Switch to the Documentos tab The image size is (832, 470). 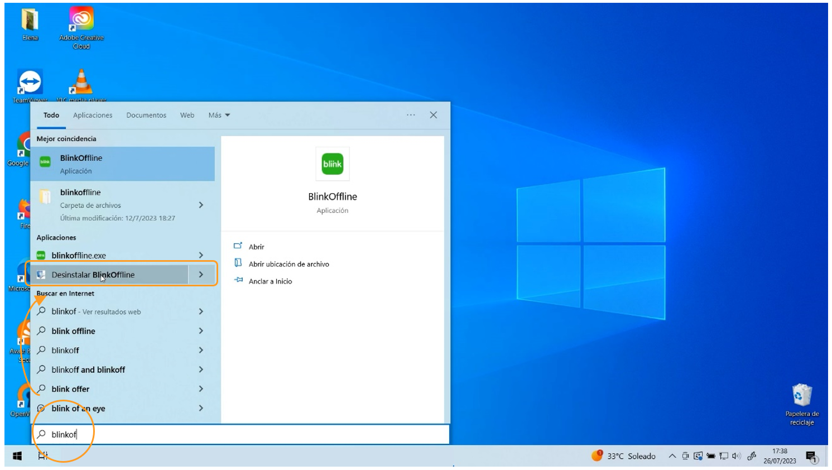146,116
